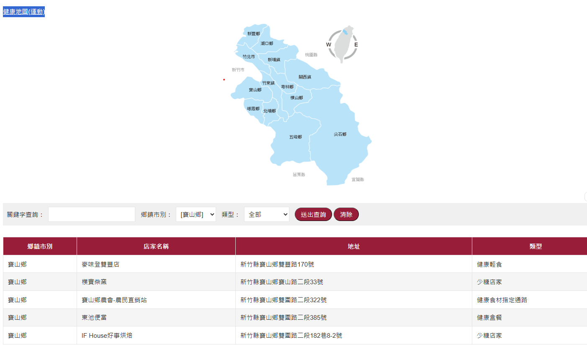Screen dimensions: 587x352
Task: Expand the 類型 type dropdown
Action: pos(266,214)
